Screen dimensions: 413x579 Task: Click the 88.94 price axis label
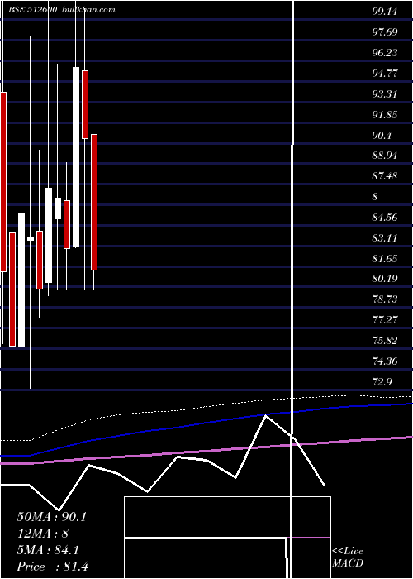[385, 156]
